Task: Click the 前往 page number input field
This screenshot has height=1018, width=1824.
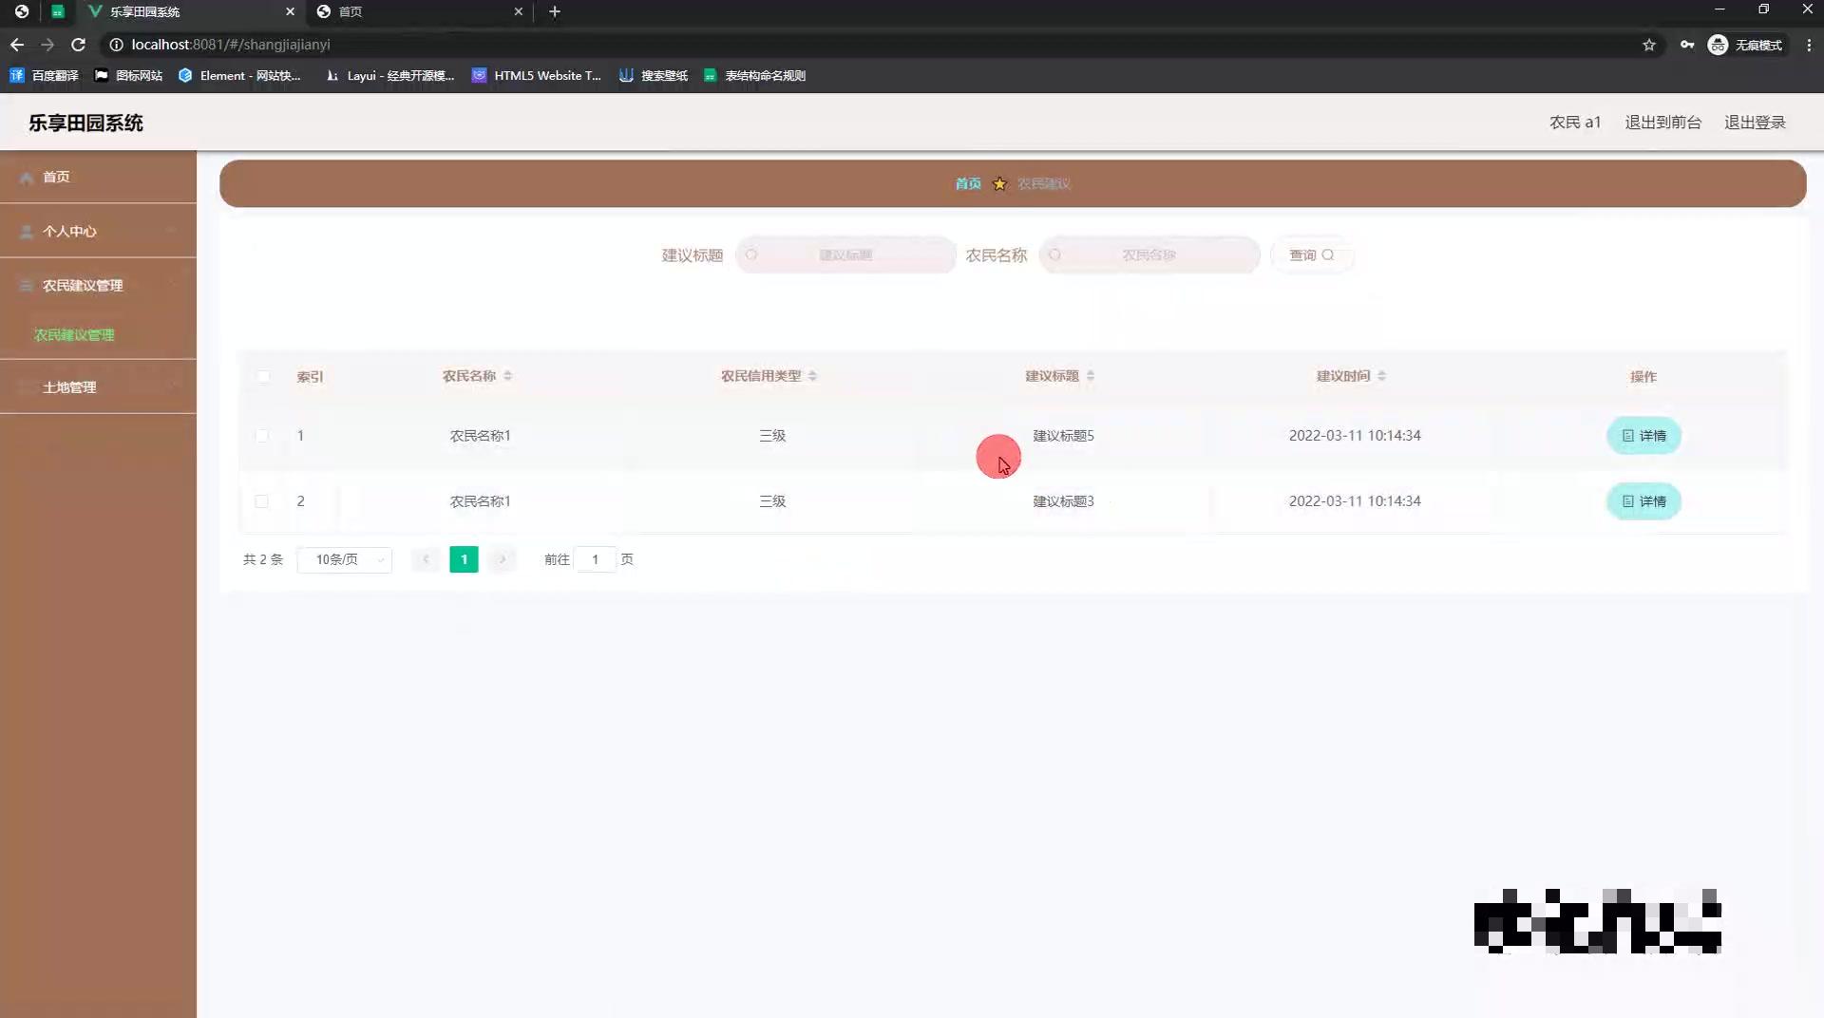Action: [x=595, y=559]
